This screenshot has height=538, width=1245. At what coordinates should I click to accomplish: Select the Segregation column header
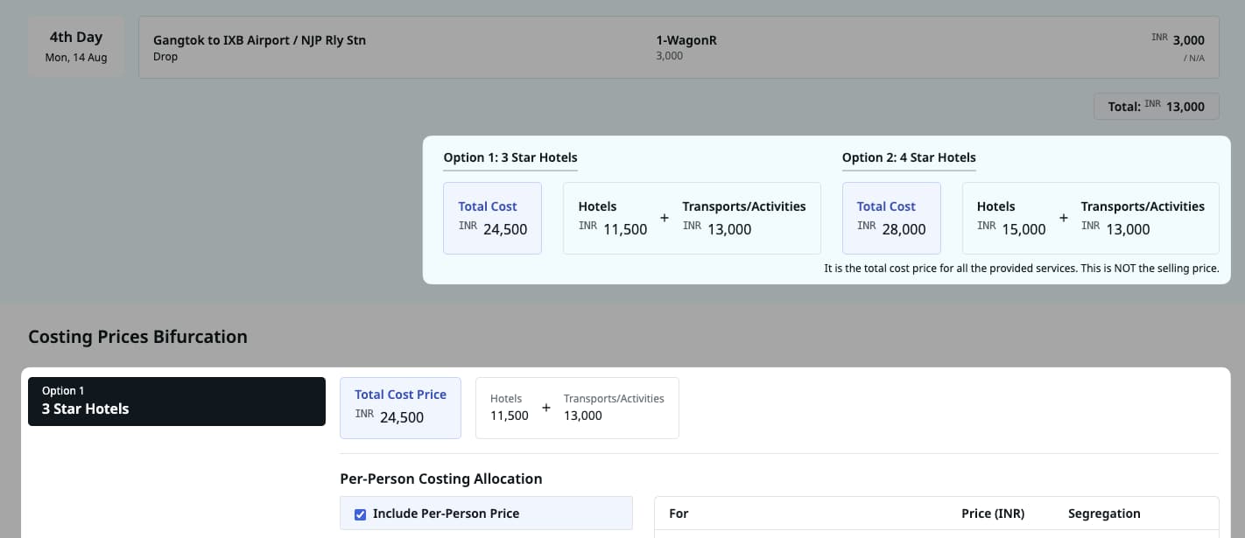[1104, 514]
